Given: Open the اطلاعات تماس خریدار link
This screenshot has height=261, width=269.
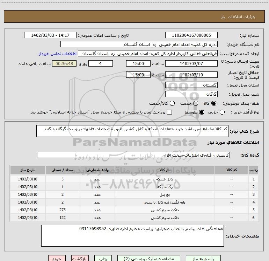Looking at the screenshot, I should [x=58, y=54].
